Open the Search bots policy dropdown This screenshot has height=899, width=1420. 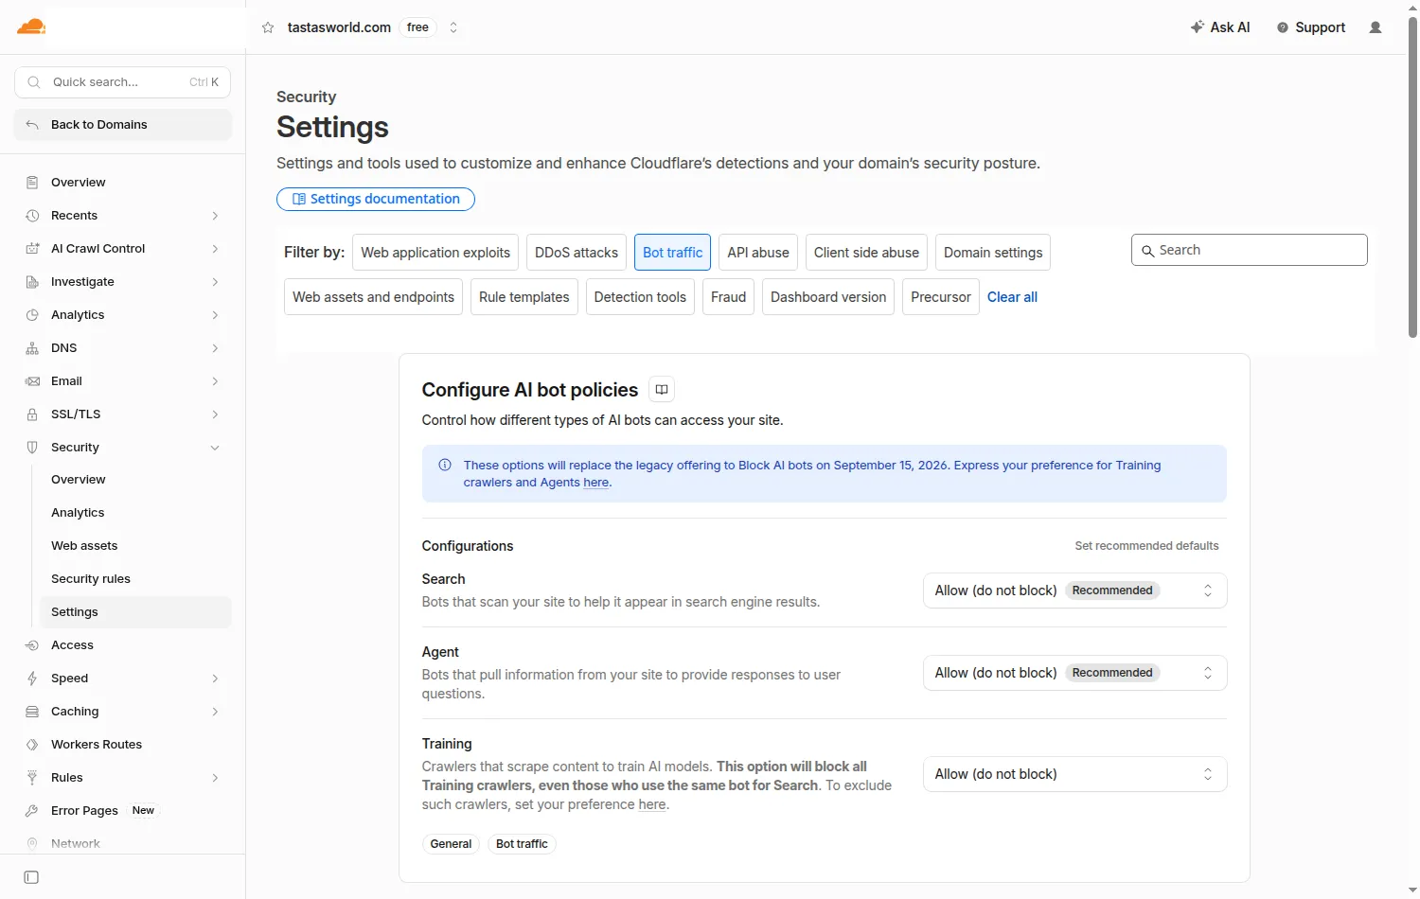click(1075, 591)
